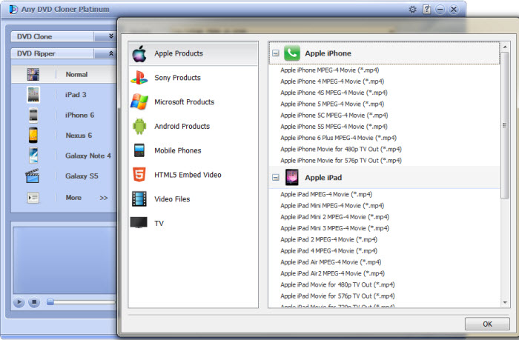Open Video Files category
Screen dimensions: 519x340
click(193, 199)
